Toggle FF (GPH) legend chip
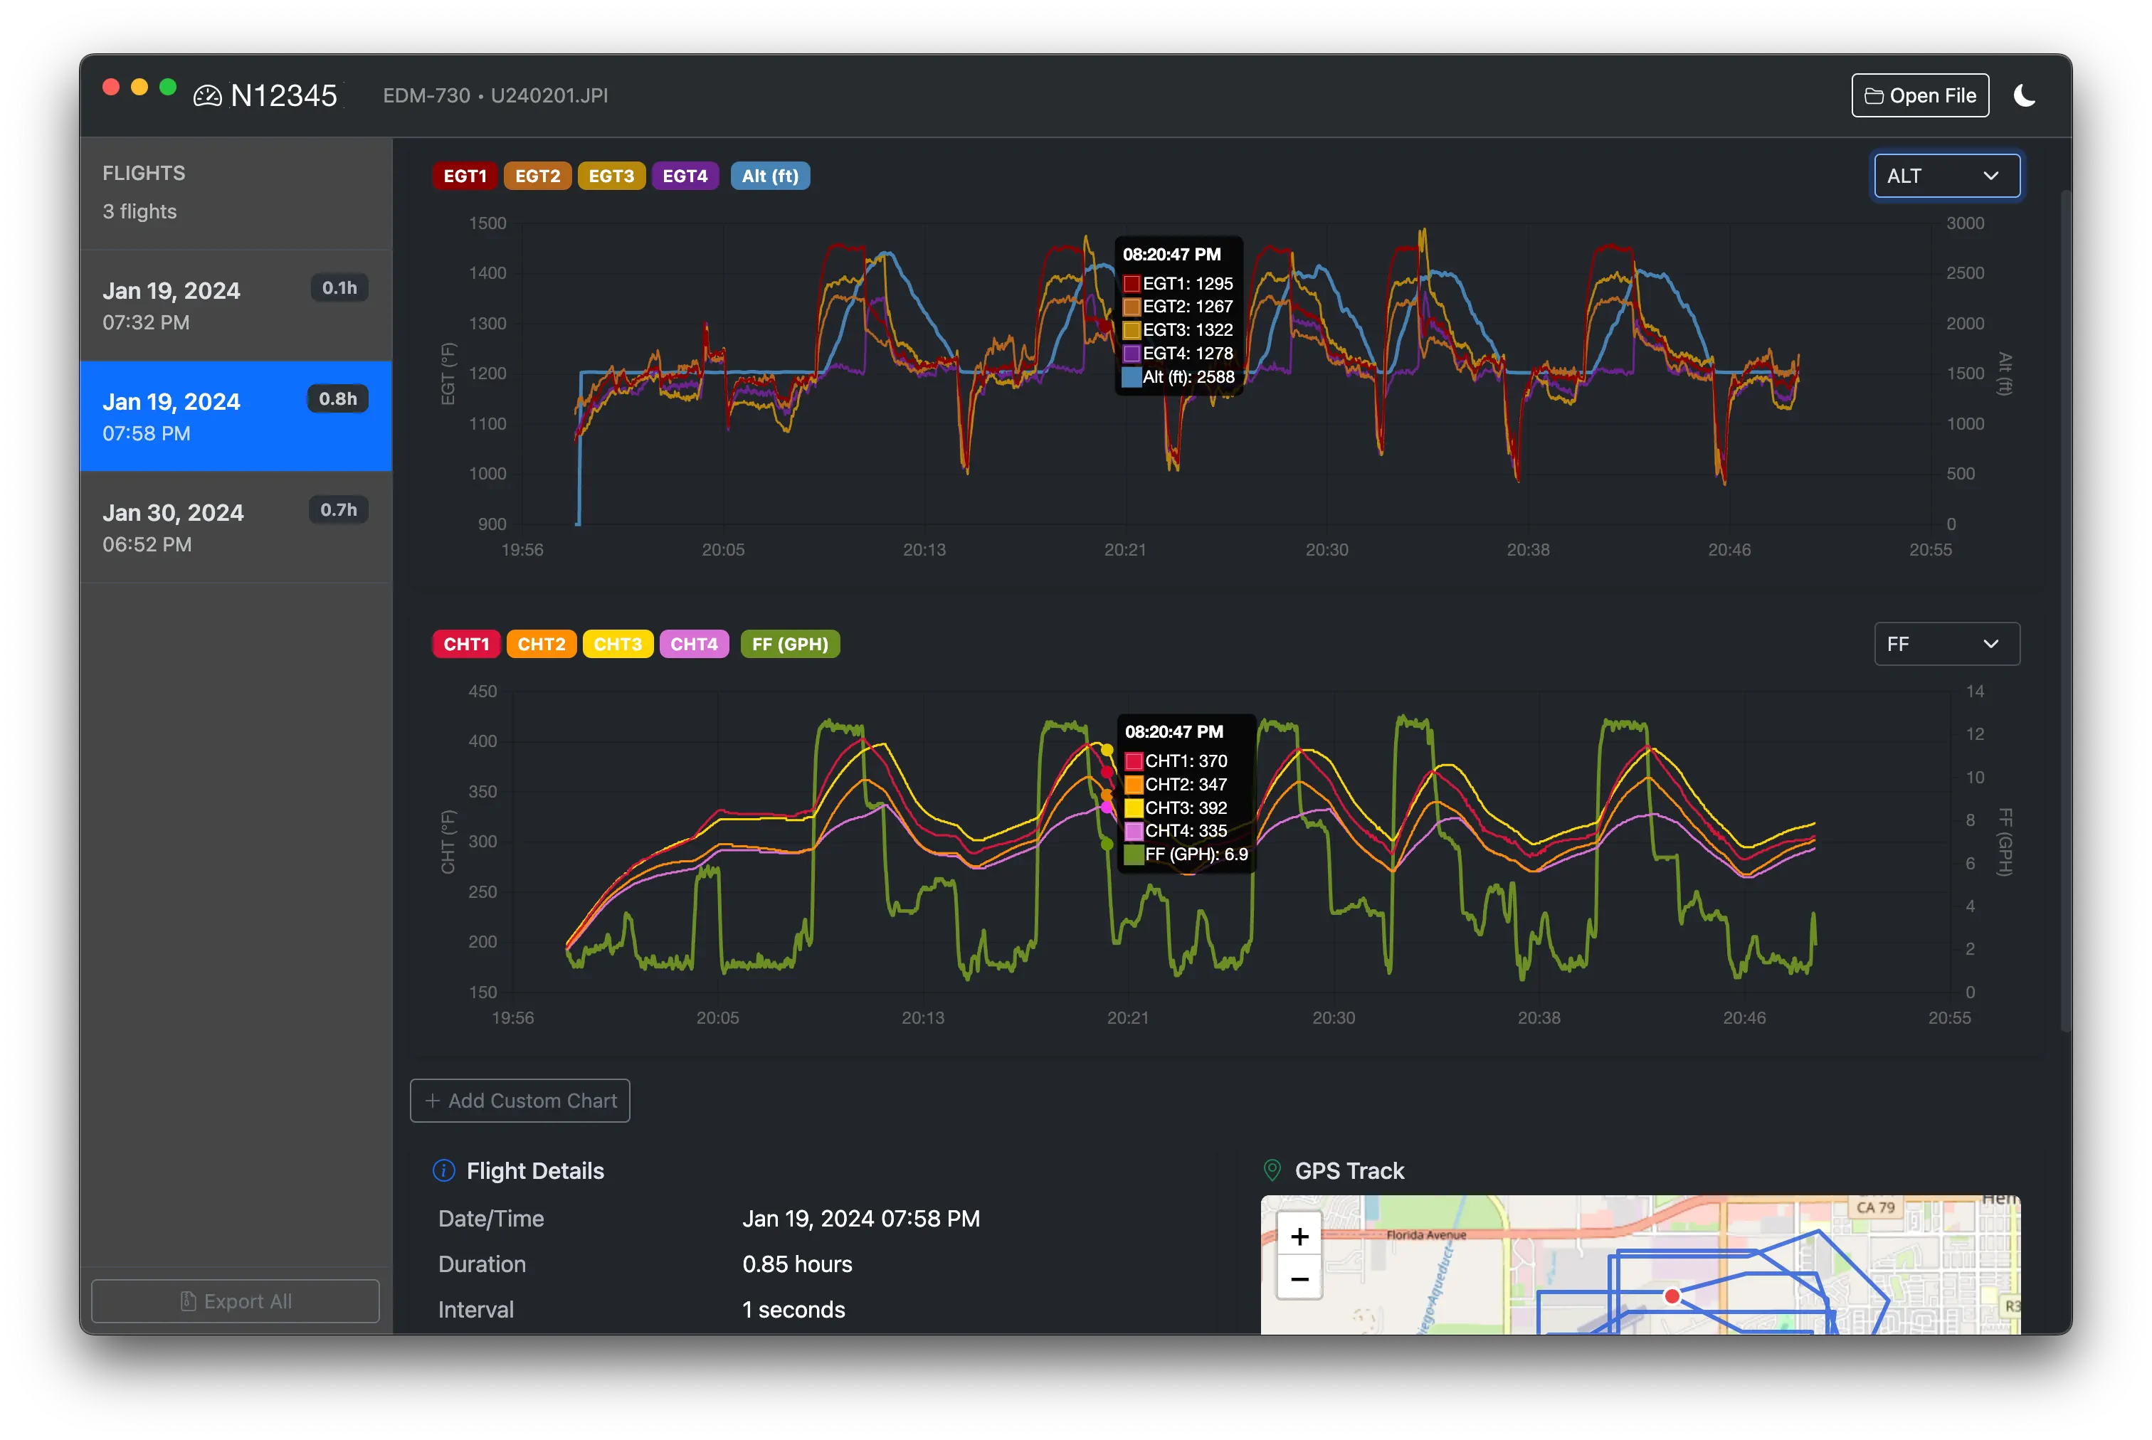 point(790,644)
